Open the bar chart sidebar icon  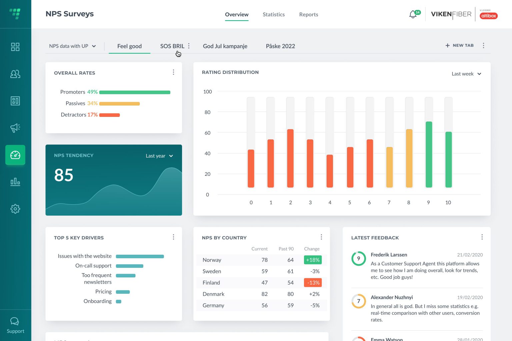15,182
